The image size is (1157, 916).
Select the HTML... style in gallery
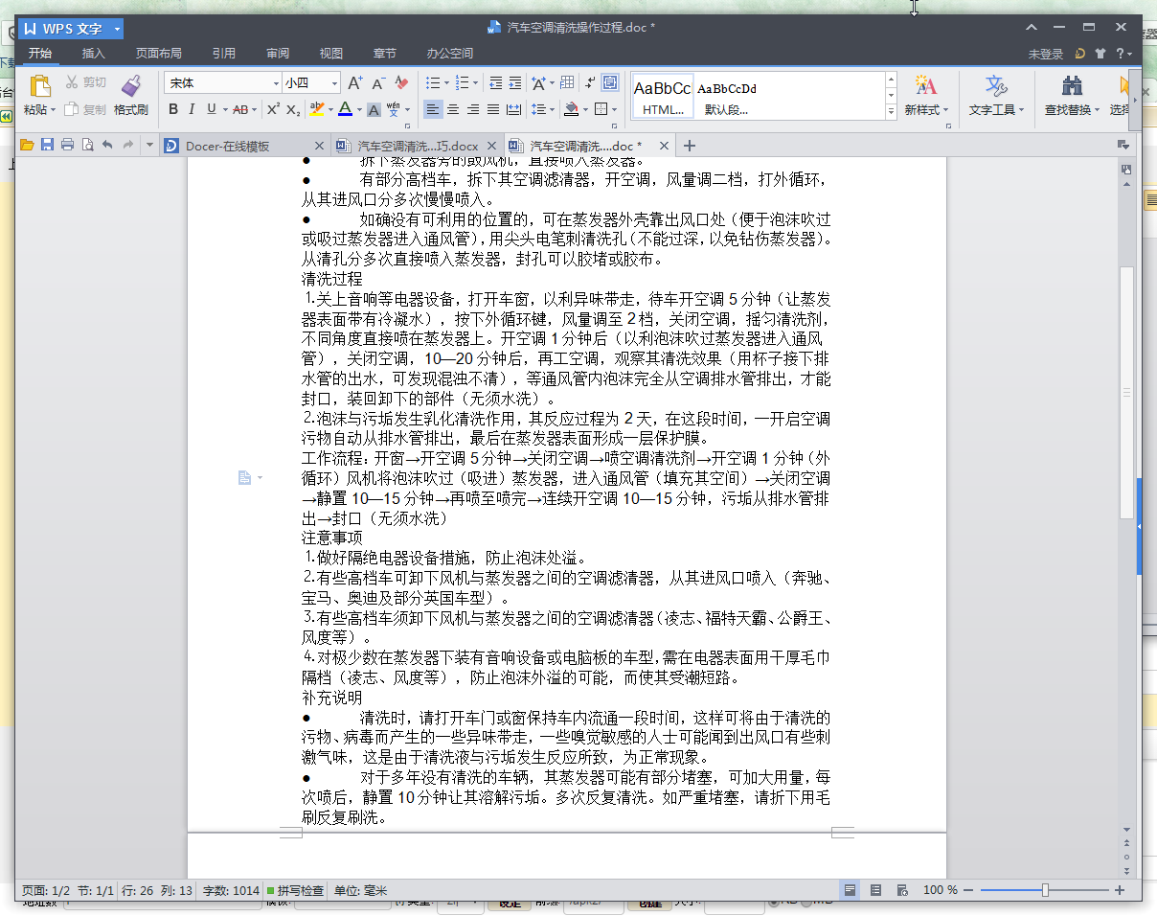(x=662, y=97)
